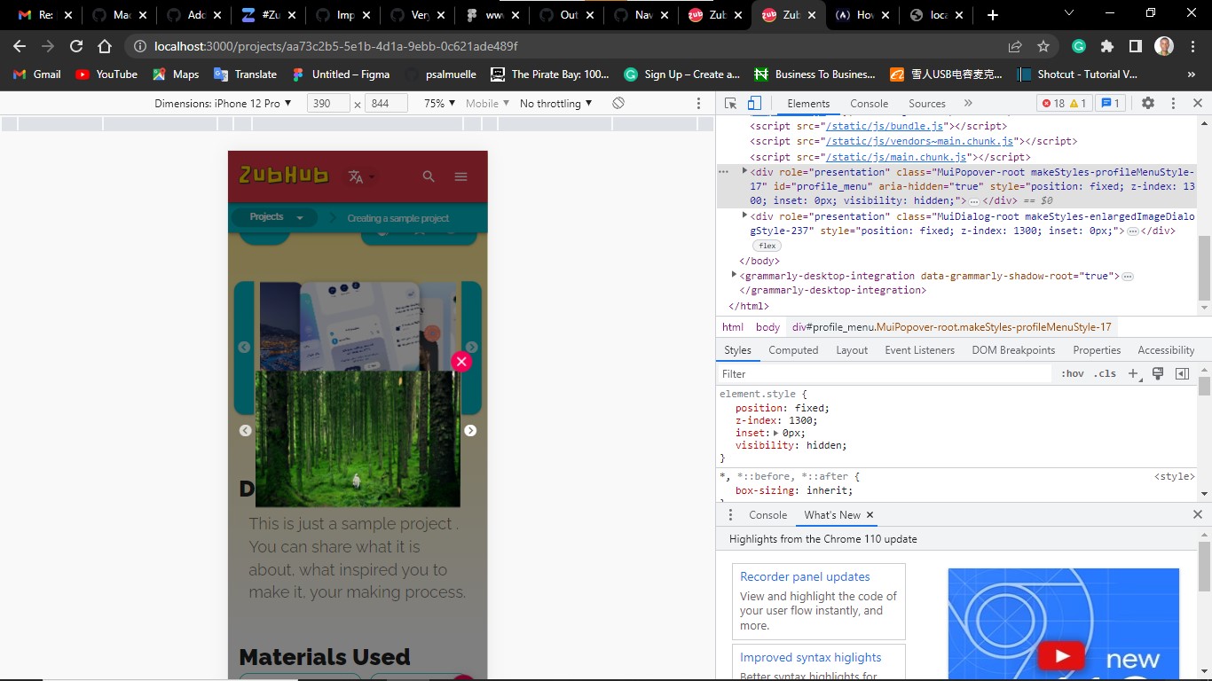Open the search icon in ZubHub header
The image size is (1212, 681).
(429, 176)
